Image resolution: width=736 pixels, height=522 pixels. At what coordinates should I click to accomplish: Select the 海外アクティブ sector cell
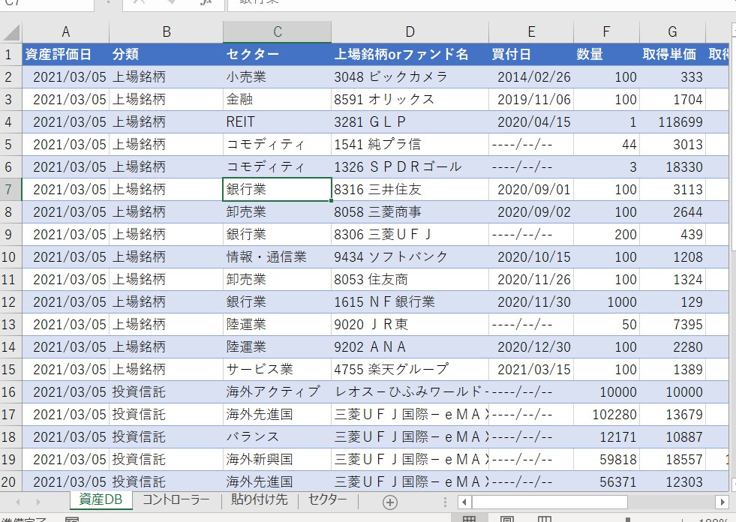(278, 392)
